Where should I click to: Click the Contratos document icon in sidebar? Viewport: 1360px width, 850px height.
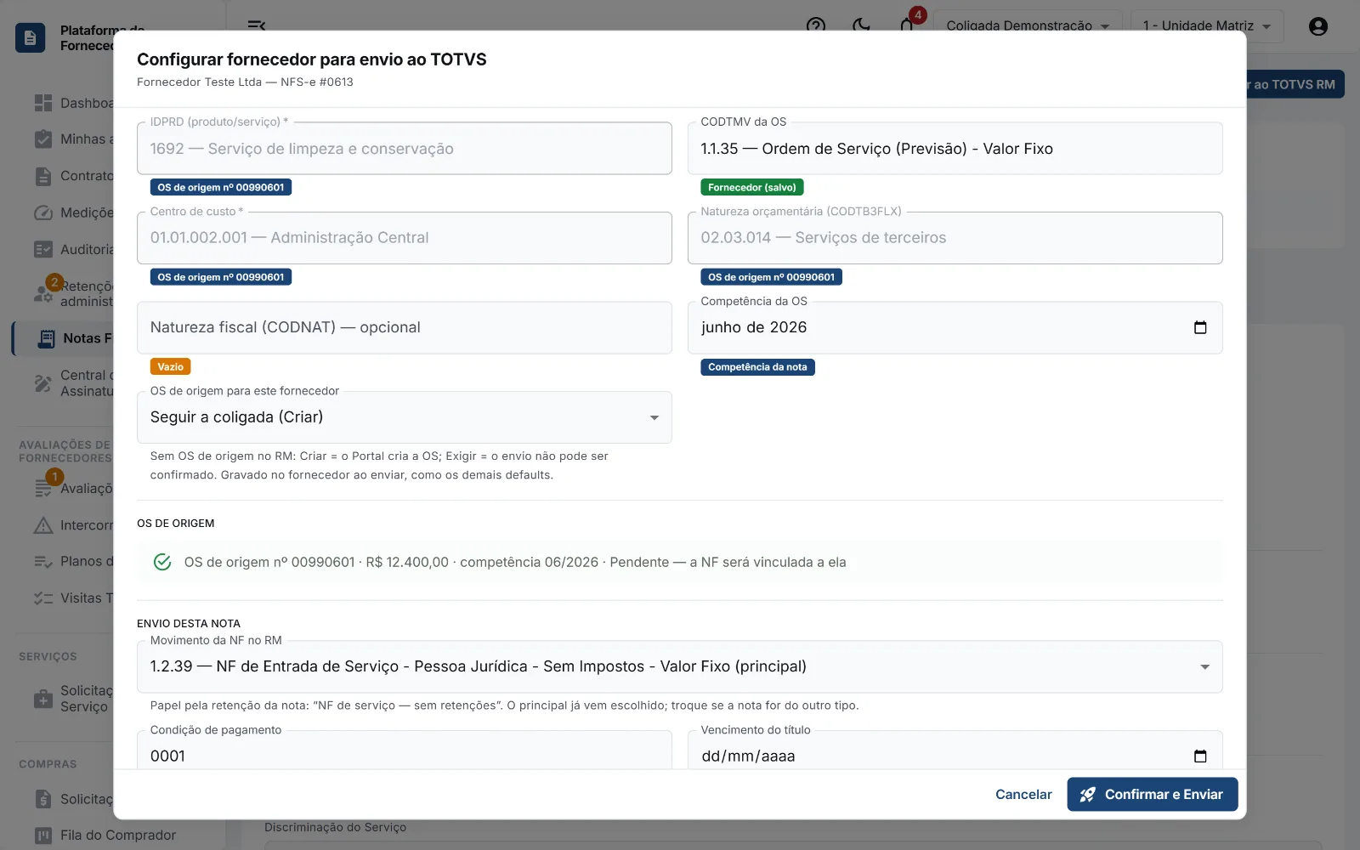click(43, 176)
